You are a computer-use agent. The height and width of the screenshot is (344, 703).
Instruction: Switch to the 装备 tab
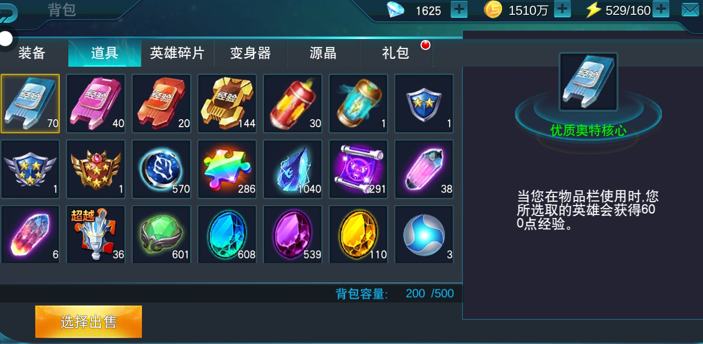(x=33, y=53)
